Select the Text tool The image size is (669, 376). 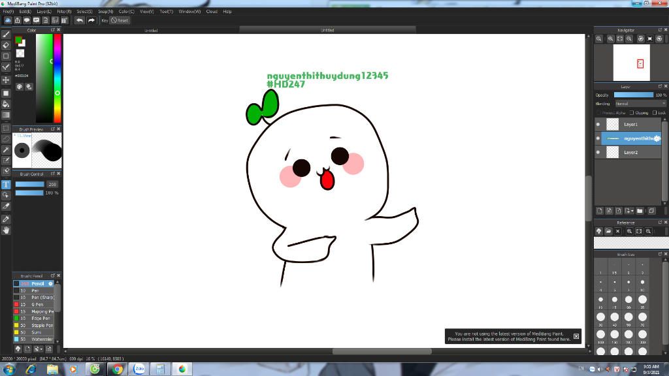[x=6, y=185]
